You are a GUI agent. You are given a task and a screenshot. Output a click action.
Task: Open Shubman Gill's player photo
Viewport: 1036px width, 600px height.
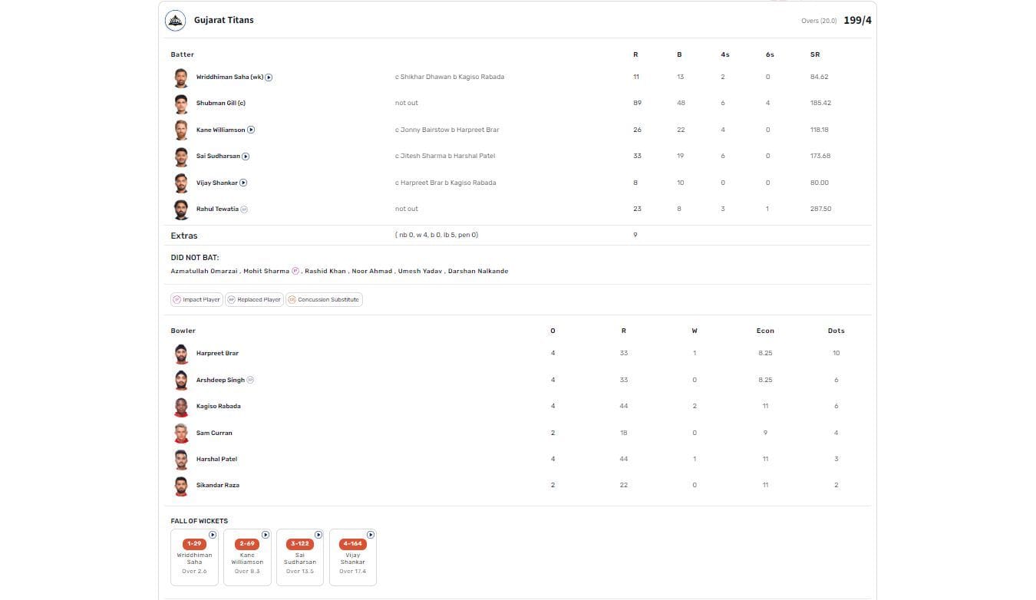(180, 104)
